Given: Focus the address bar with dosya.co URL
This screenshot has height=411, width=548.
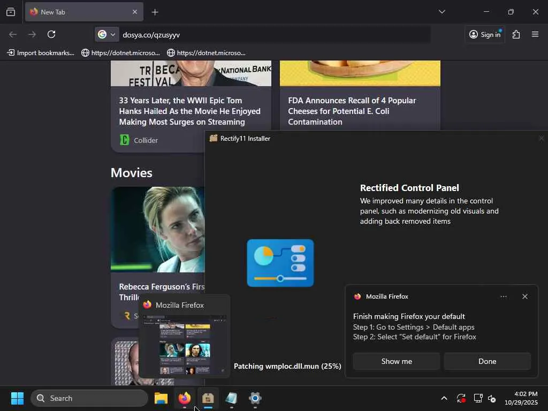Looking at the screenshot, I should pyautogui.click(x=275, y=35).
